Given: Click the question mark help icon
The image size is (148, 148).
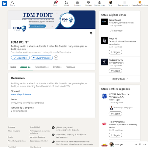Looking at the screenshot, I should [53, 128].
